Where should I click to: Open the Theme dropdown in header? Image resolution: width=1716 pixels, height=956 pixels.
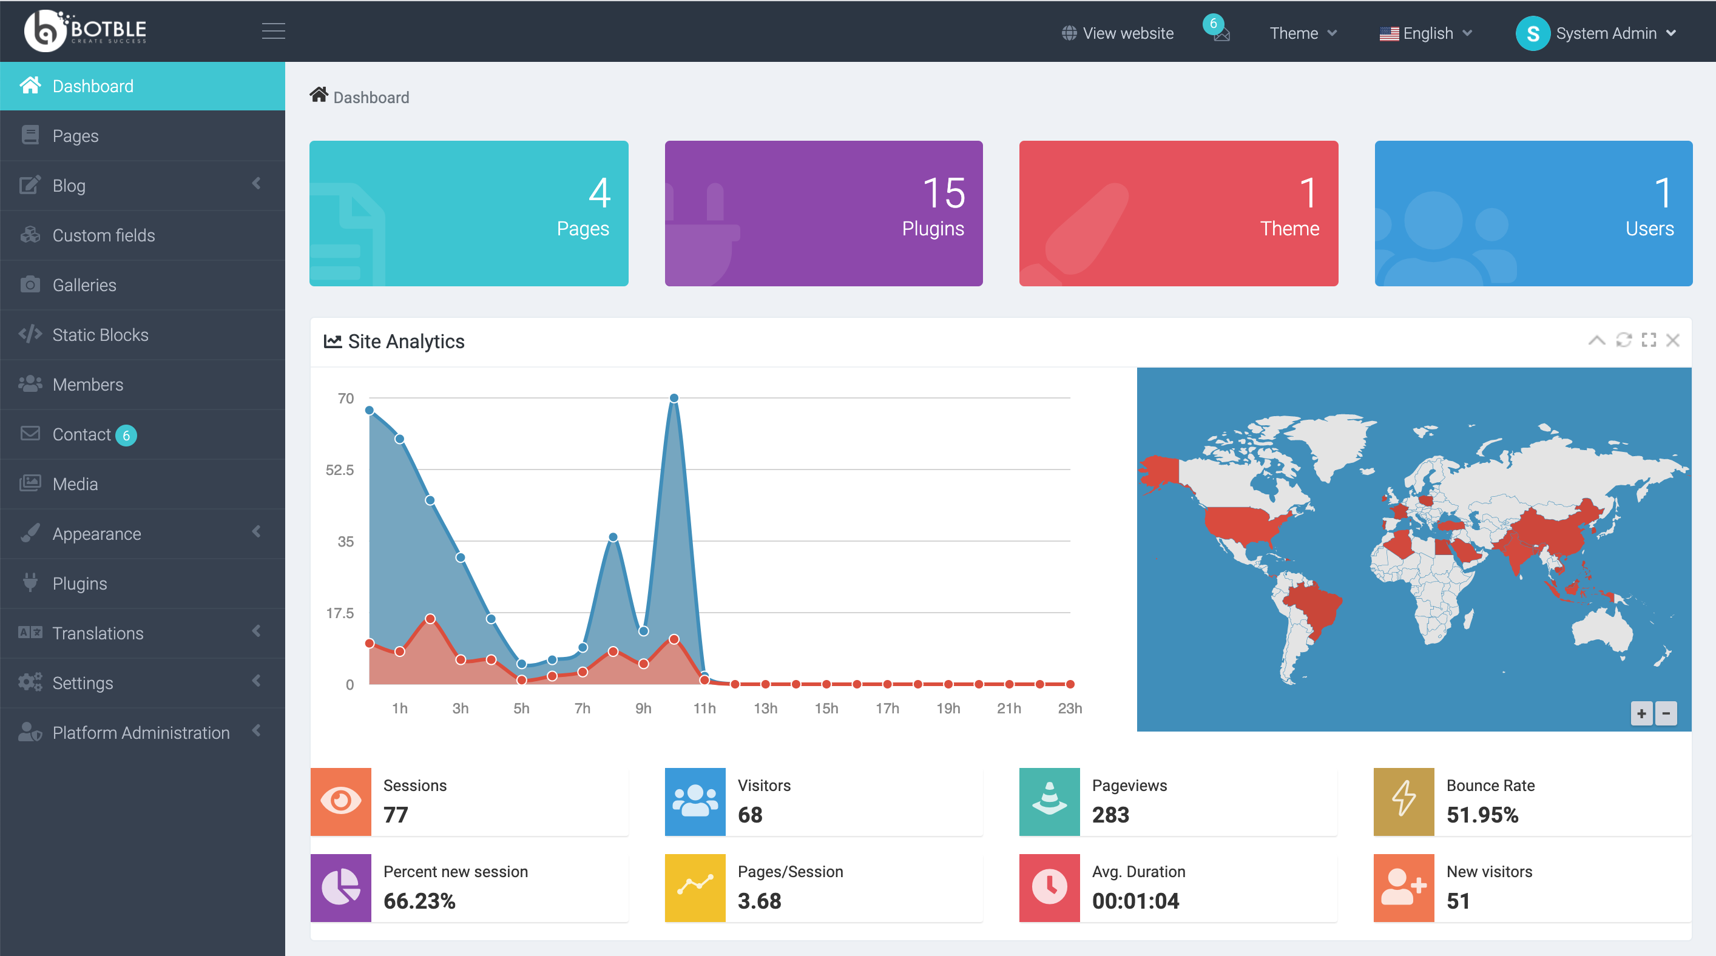(1303, 33)
